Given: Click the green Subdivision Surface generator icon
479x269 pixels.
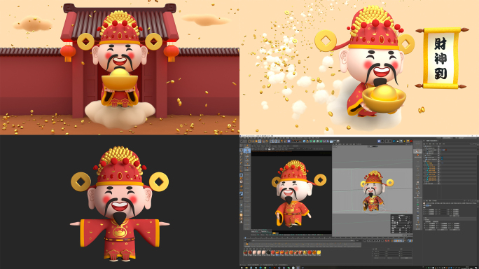Looking at the screenshot, I should coord(311,142).
